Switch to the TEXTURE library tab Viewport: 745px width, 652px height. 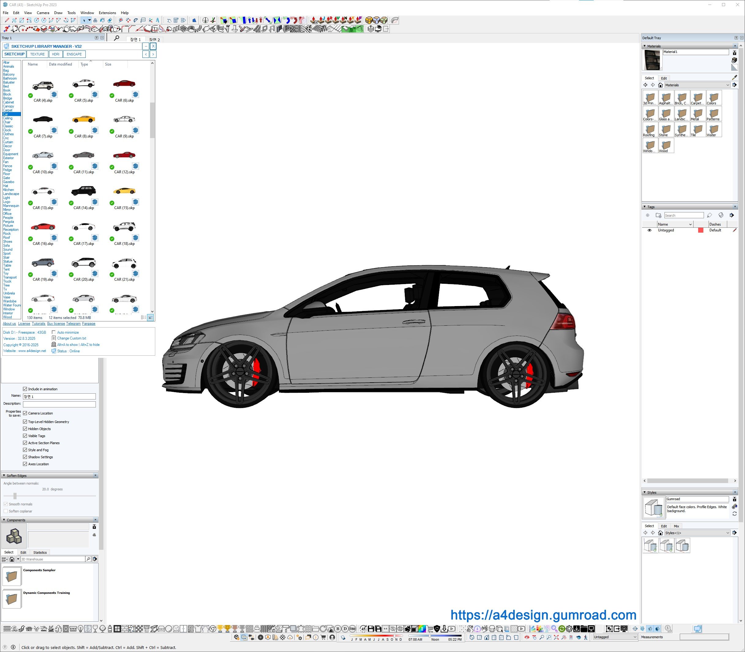click(37, 54)
